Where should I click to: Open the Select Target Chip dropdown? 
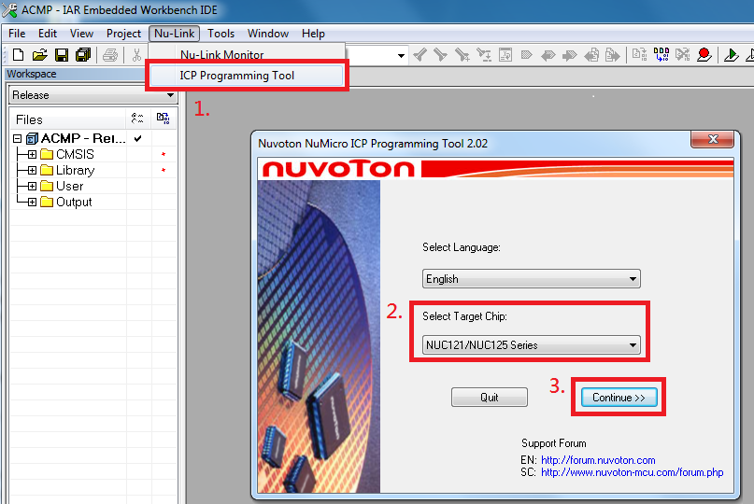(531, 344)
